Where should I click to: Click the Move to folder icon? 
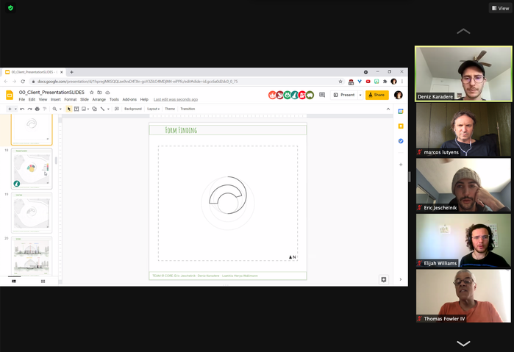click(x=99, y=93)
